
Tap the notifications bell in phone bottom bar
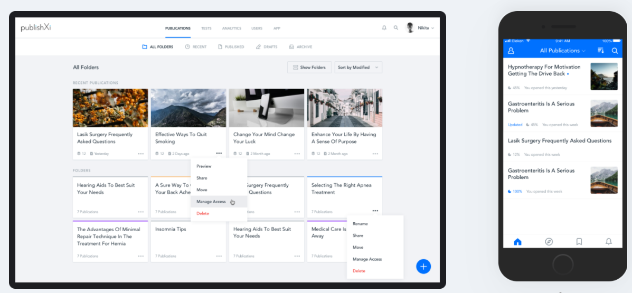[x=609, y=242]
